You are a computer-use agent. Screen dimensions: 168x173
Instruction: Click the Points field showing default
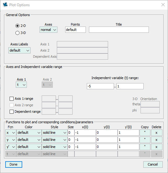75,30
